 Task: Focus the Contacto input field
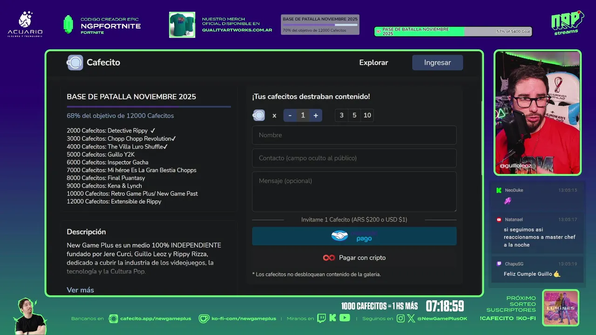(x=354, y=158)
